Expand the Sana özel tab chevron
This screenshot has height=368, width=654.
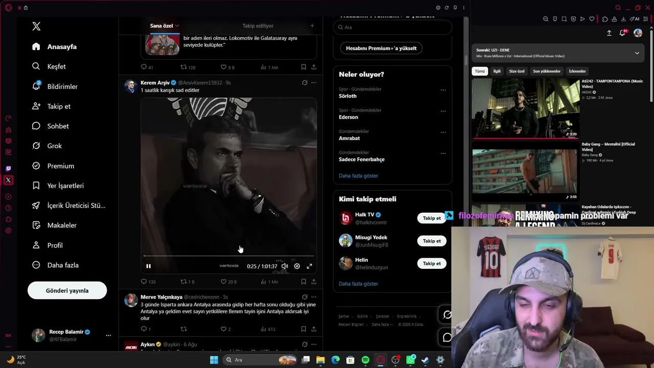pyautogui.click(x=177, y=26)
